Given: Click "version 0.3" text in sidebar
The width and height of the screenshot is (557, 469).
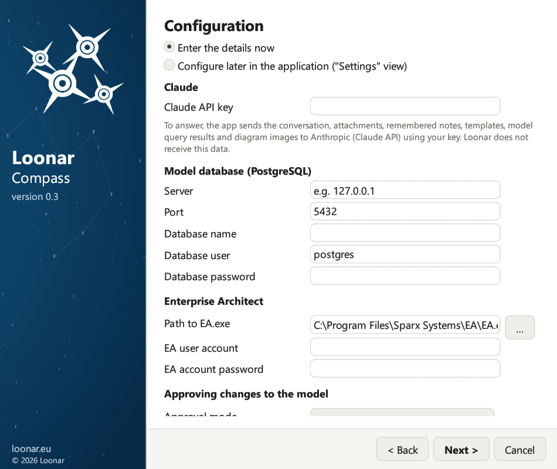Looking at the screenshot, I should click(x=35, y=196).
